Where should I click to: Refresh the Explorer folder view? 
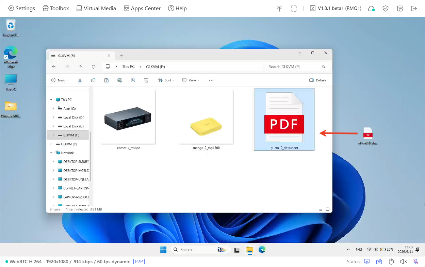tap(94, 67)
